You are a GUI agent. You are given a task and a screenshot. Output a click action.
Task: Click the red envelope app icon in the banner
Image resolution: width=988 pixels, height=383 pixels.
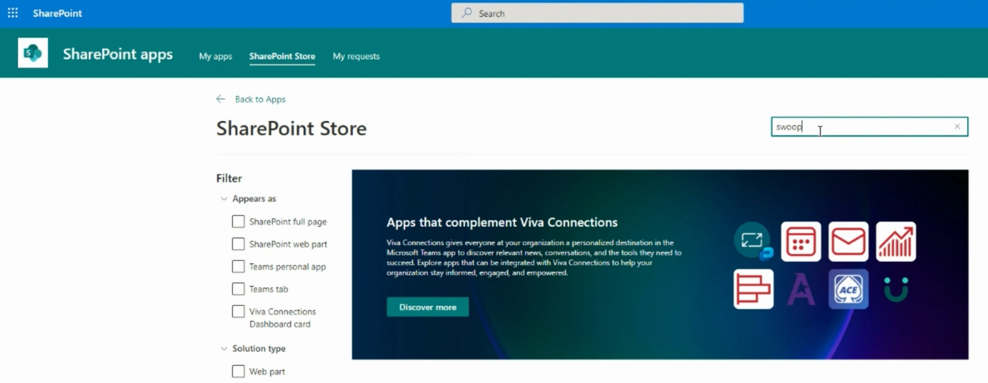[x=848, y=241]
